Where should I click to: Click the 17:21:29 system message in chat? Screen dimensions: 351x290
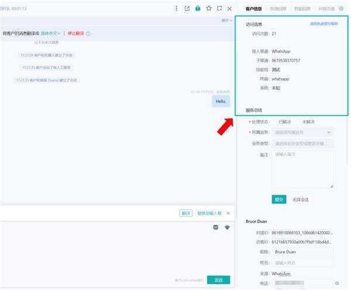pyautogui.click(x=46, y=55)
